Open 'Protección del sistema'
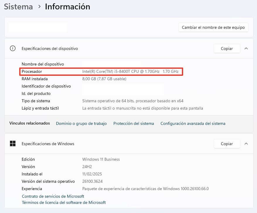257x213 pixels. click(134, 123)
